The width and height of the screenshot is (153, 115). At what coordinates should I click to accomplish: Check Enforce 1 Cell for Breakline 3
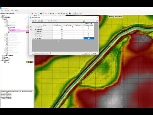pyautogui.click(x=89, y=31)
